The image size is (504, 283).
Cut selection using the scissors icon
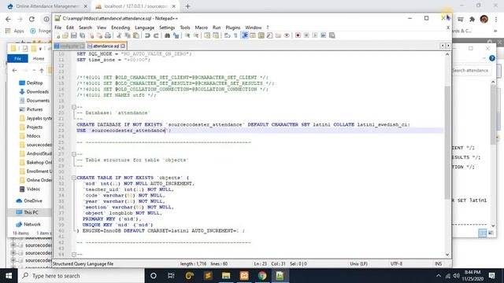119,35
